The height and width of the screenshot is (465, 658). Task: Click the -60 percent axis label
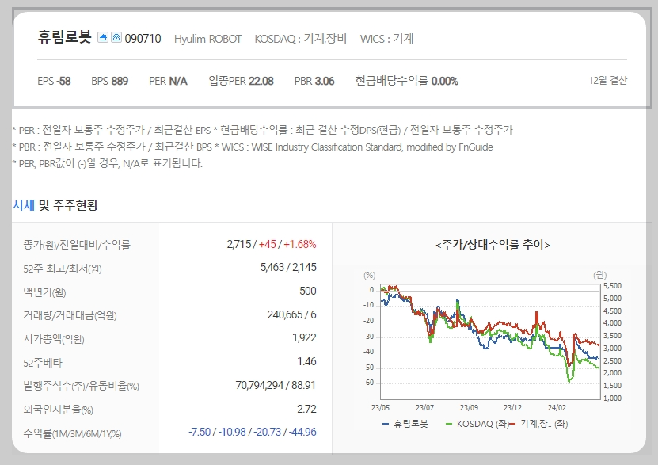[368, 383]
